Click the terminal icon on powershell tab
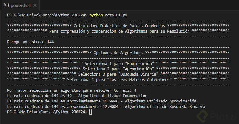The width and height of the screenshot is (239, 124). pos(6,5)
